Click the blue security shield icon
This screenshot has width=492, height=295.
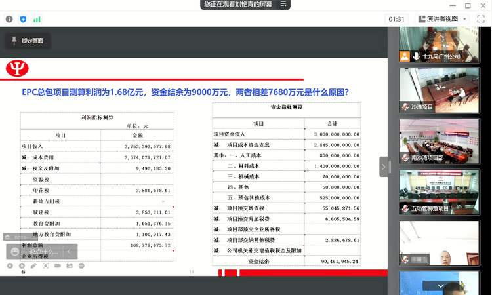pos(24,19)
